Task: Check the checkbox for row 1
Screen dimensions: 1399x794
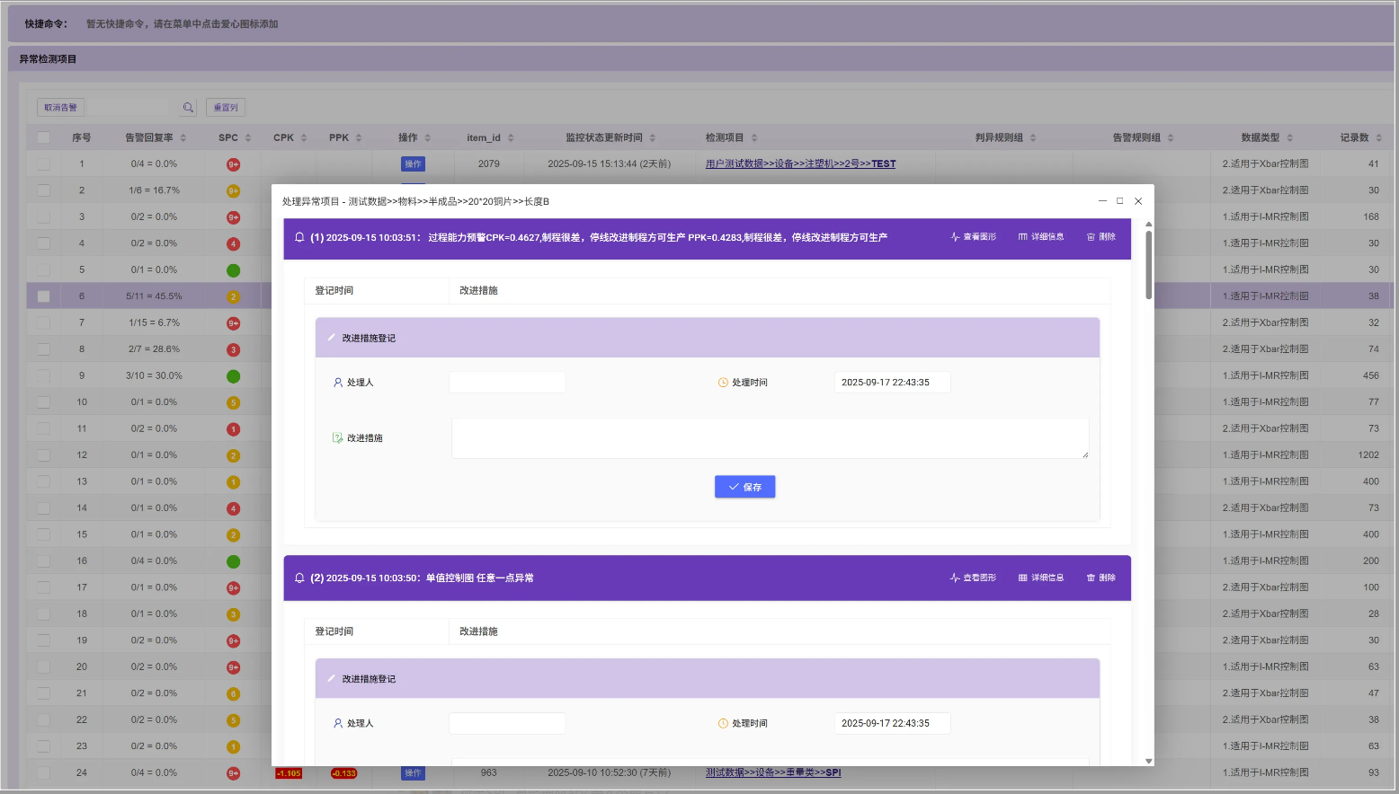Action: tap(43, 164)
